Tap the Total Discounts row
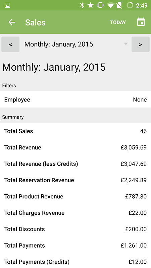The image size is (151, 268). [75, 229]
